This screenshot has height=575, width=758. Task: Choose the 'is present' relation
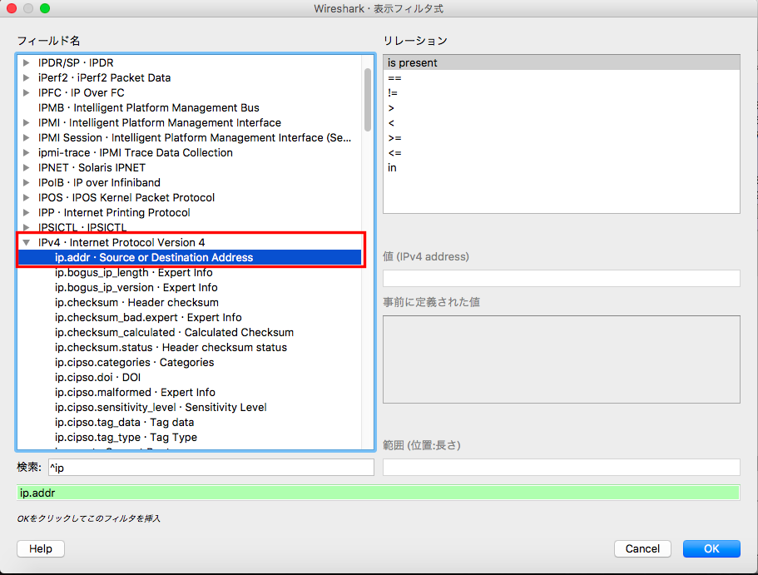(562, 63)
